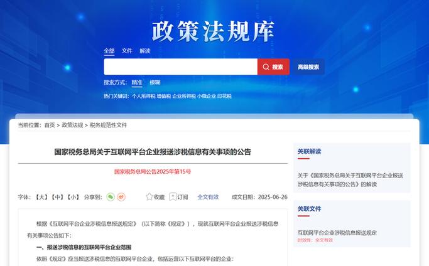Open 政策法规 breadcrumb link
This screenshot has height=266, width=429.
72,125
